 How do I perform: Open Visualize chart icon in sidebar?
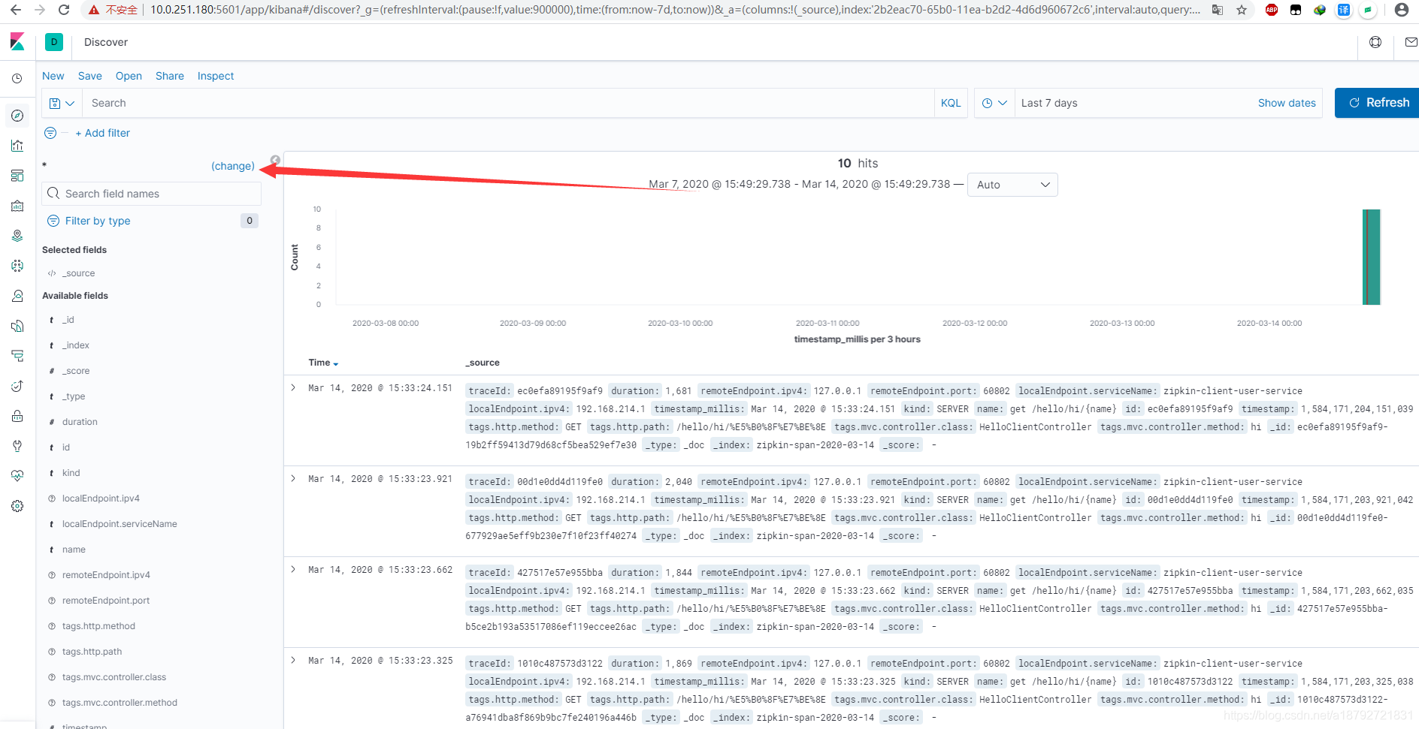pos(17,146)
